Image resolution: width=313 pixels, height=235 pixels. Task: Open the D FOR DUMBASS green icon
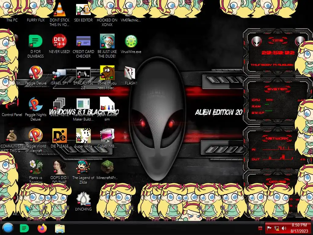[35, 41]
